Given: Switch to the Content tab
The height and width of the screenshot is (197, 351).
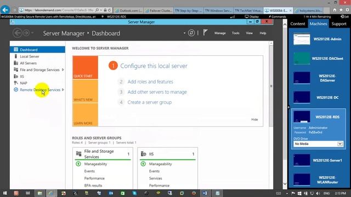Looking at the screenshot, I should pyautogui.click(x=297, y=24).
